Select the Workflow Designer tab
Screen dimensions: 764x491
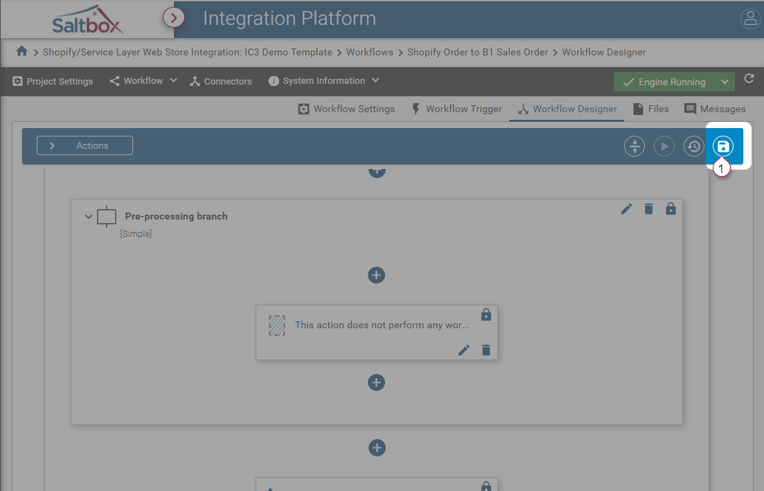[568, 109]
